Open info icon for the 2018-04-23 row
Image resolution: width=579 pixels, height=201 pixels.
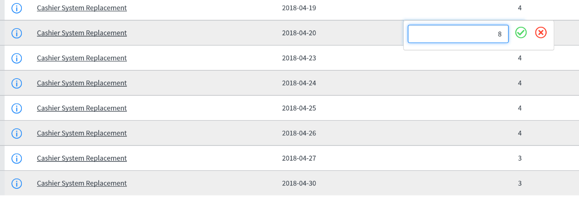(16, 58)
